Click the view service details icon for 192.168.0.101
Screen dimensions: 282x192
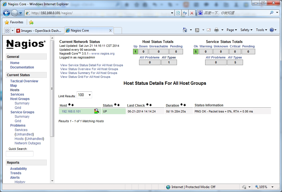[96, 111]
